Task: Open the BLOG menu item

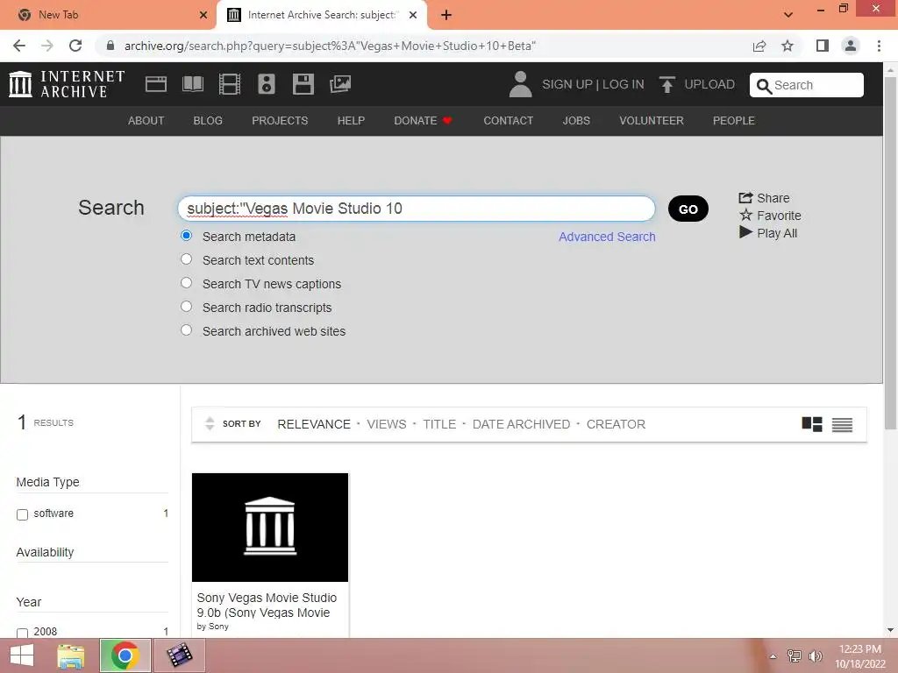Action: [x=208, y=121]
